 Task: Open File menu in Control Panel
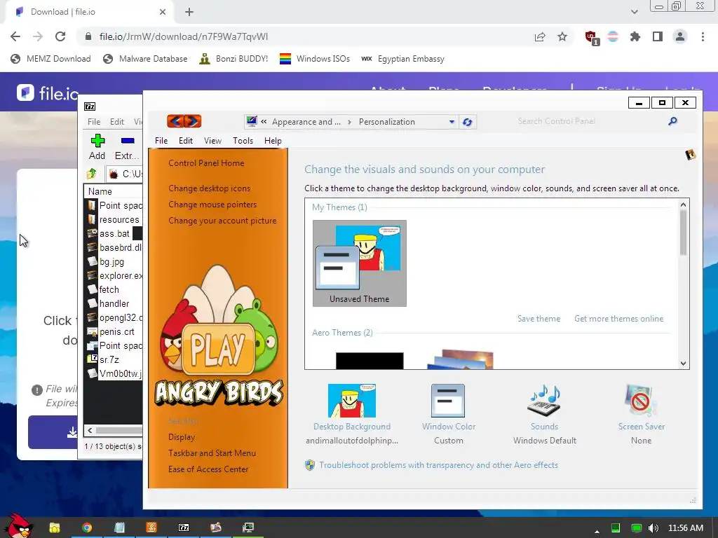coord(161,141)
